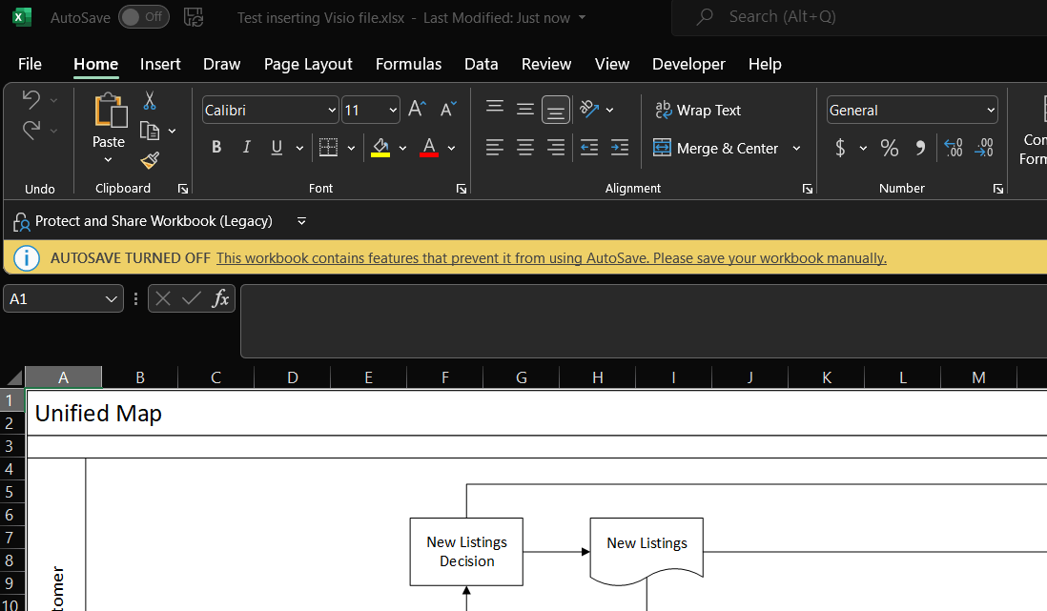Increase the cell indent
The height and width of the screenshot is (611, 1047).
point(620,148)
